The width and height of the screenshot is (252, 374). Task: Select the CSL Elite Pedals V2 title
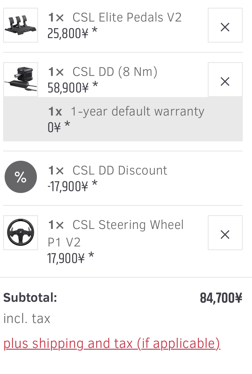pos(127,17)
